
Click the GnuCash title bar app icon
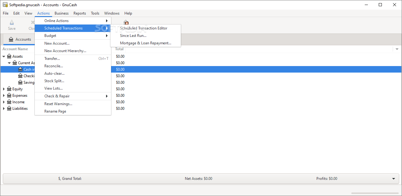pos(5,5)
